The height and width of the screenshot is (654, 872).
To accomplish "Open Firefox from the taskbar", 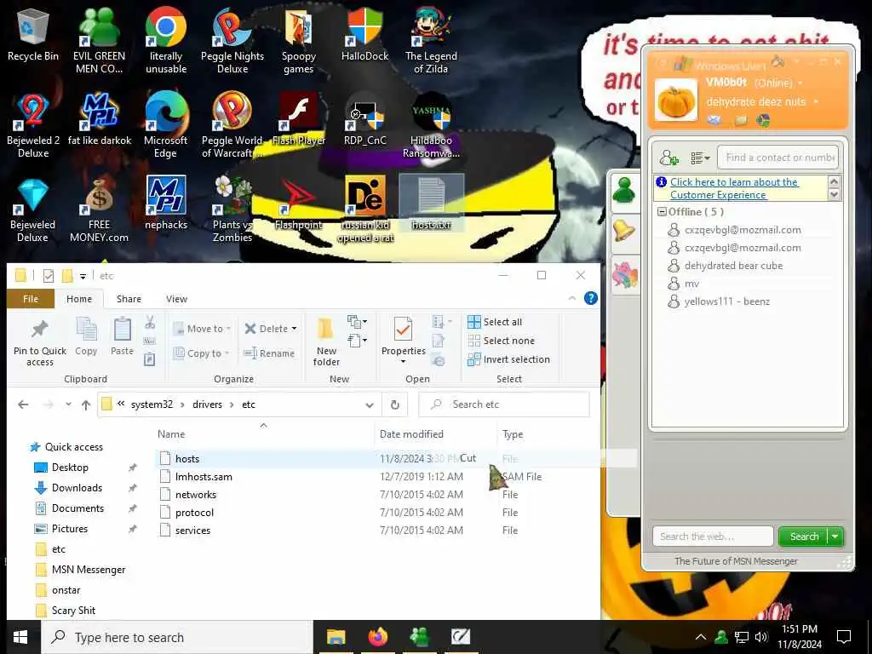I will tap(377, 637).
